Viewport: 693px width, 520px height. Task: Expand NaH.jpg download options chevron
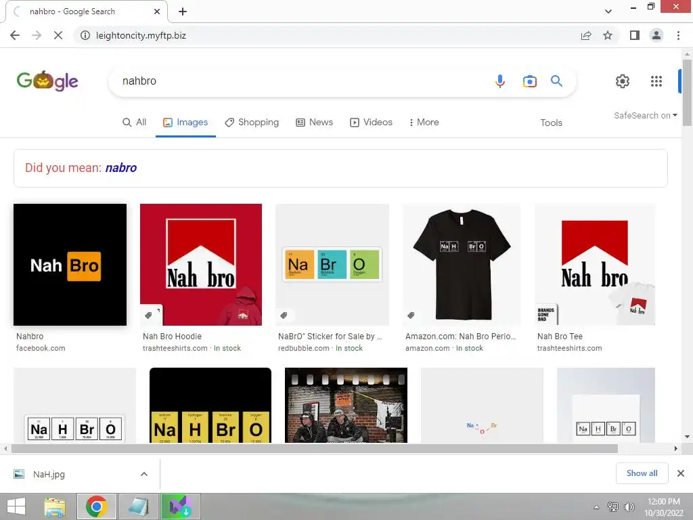tap(144, 475)
